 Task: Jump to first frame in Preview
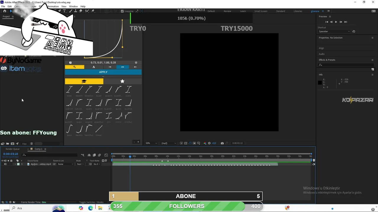[x=326, y=22]
